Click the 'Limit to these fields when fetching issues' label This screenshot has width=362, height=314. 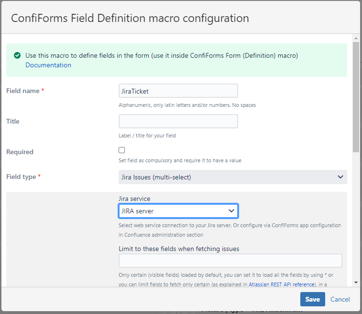[x=179, y=249]
